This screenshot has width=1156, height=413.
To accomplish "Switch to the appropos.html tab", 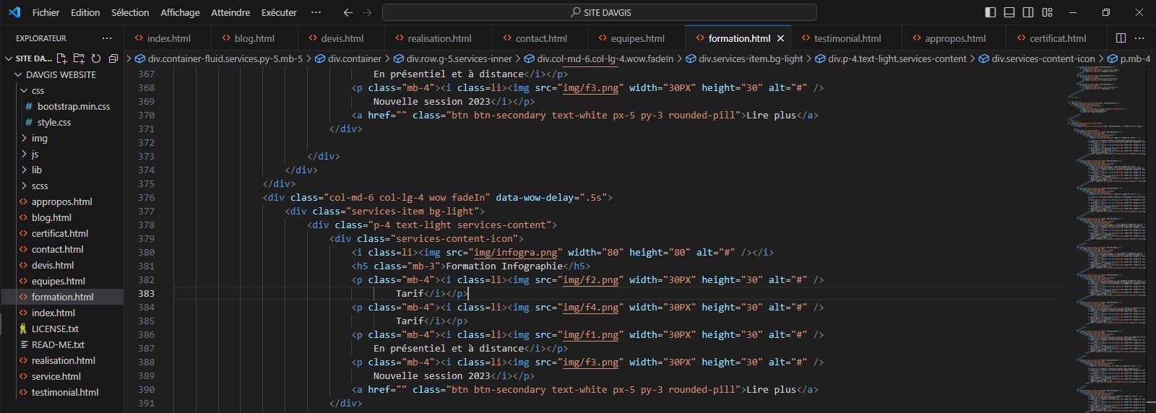I will (954, 38).
